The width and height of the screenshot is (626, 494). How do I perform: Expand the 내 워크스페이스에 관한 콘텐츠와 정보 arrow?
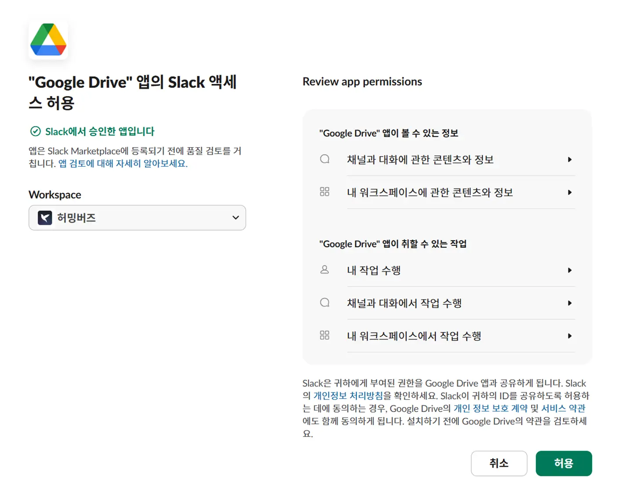coord(569,192)
